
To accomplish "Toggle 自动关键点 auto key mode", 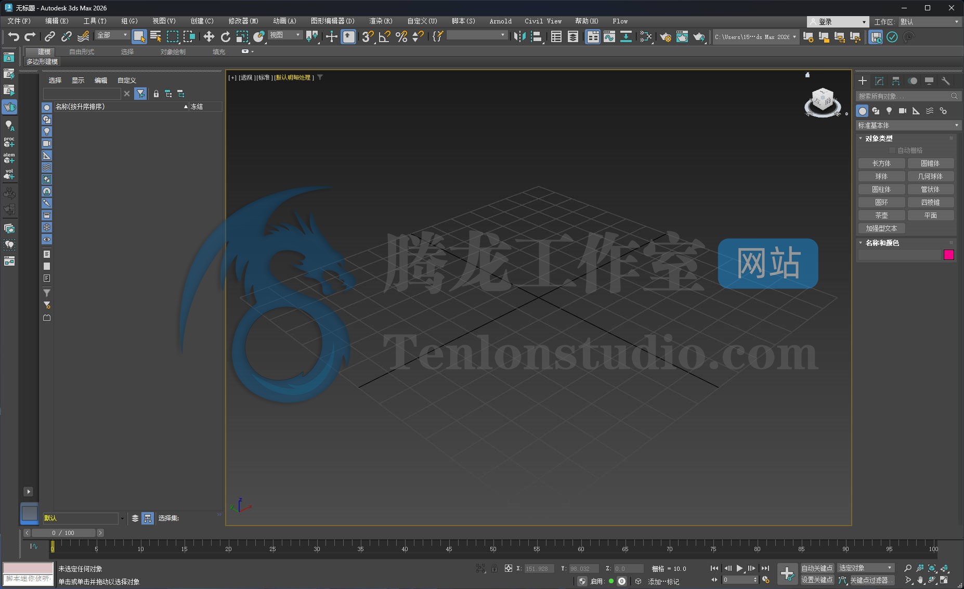I will coord(817,568).
